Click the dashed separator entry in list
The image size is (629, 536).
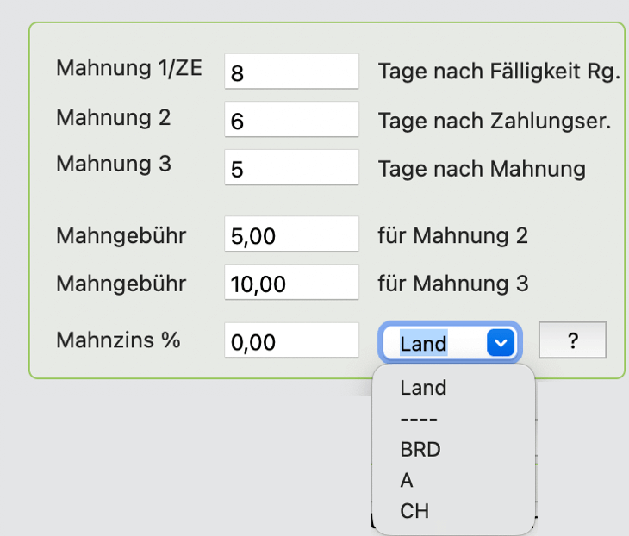(x=419, y=419)
